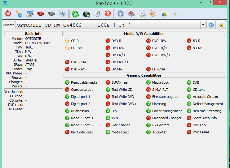This screenshot has height=168, width=230.
Task: Click the yellow padlock lock button
Action: 221,25
